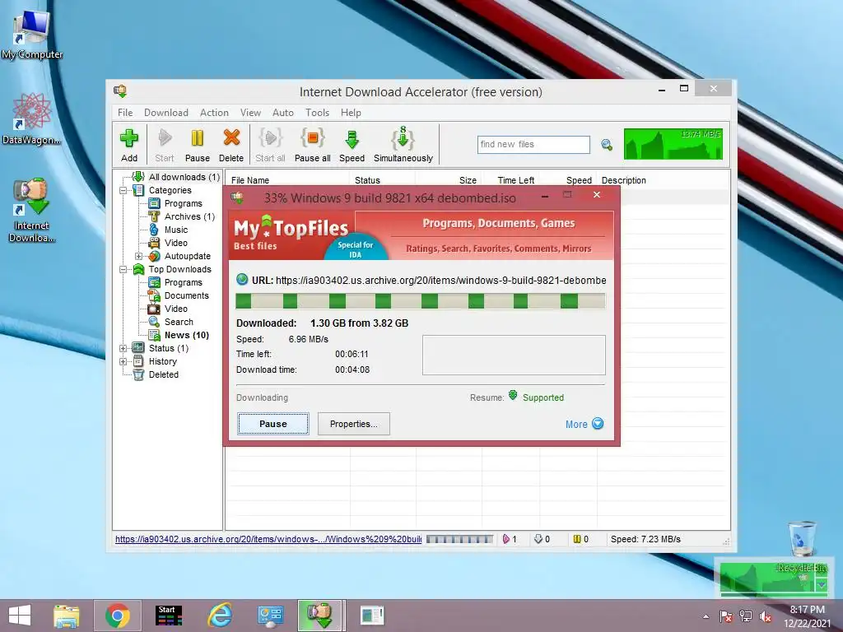Click the status bar archive.org URL link
Screen dimensions: 843x632
[268, 539]
